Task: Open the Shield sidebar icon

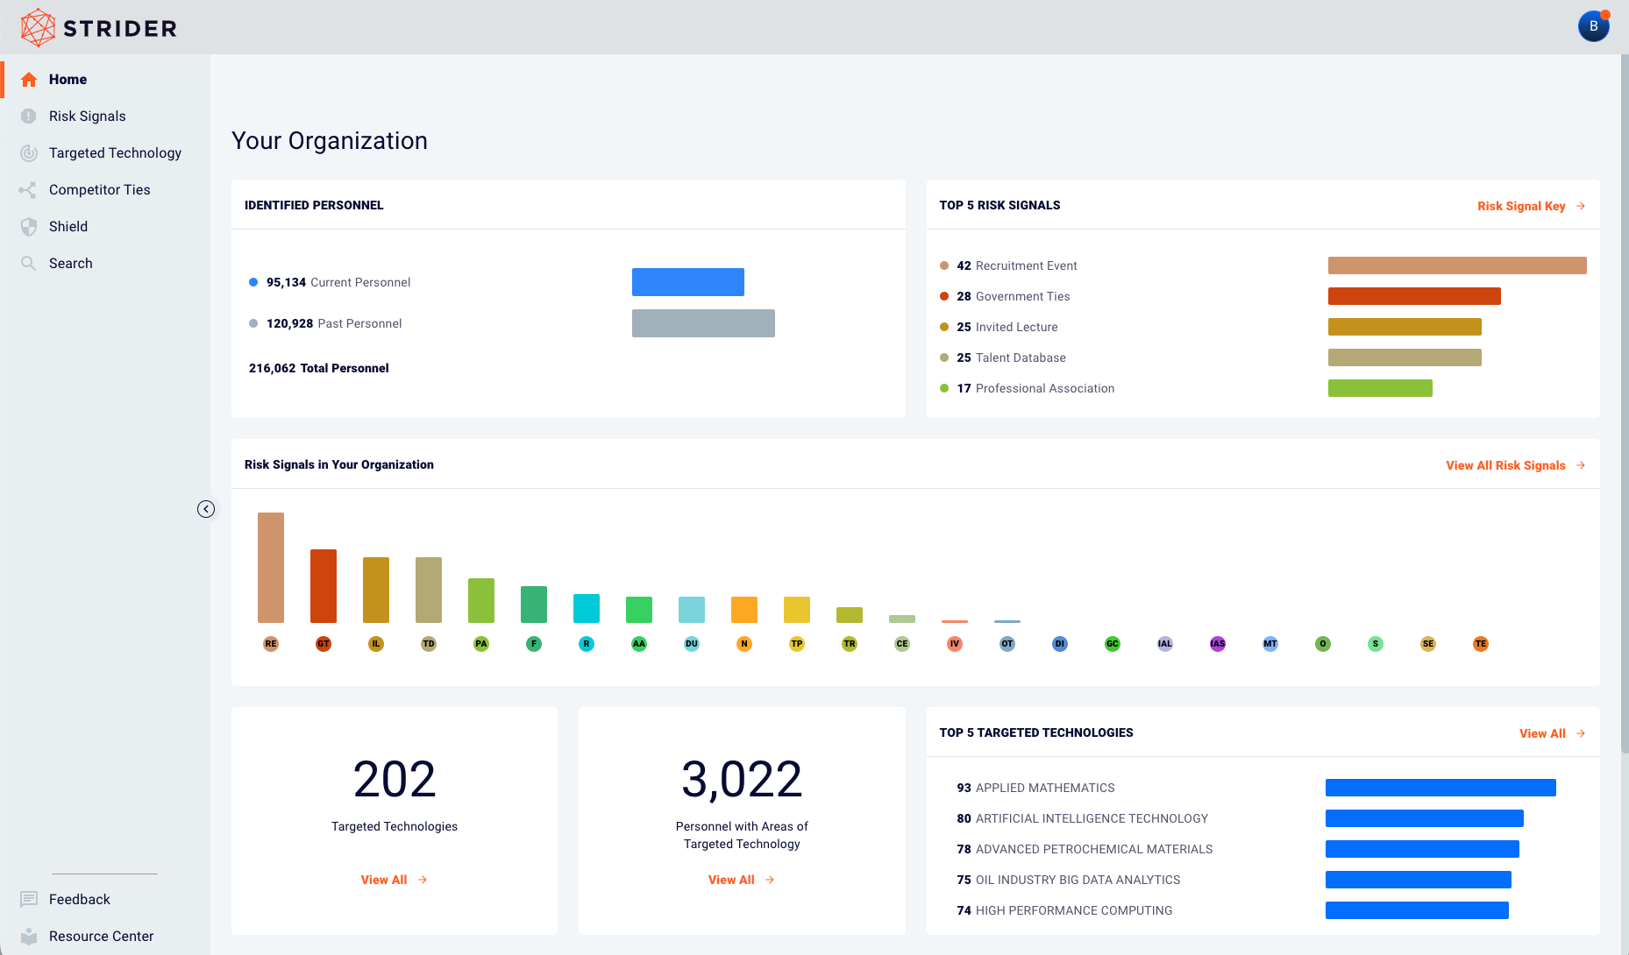Action: tap(29, 227)
